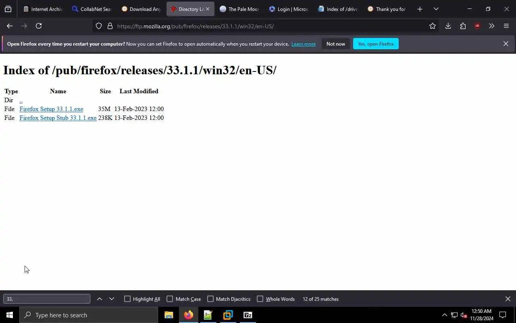Viewport: 516px width, 323px height.
Task: Enable Whole Words checkbox
Action: point(260,299)
